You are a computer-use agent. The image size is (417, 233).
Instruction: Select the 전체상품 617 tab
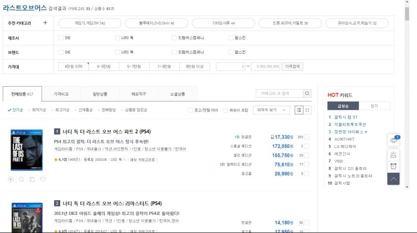22,94
